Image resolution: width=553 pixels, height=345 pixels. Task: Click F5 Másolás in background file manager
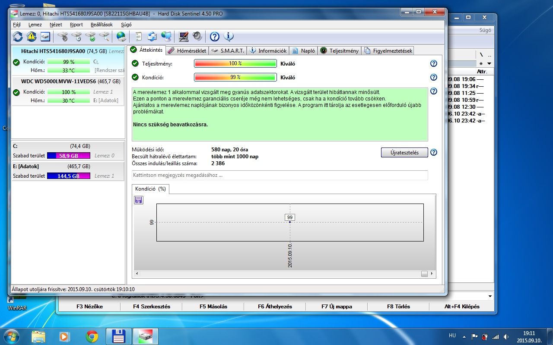(x=213, y=307)
